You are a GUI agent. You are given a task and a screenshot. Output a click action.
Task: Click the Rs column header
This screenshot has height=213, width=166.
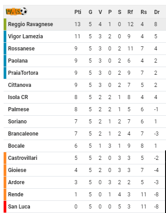pos(143,12)
